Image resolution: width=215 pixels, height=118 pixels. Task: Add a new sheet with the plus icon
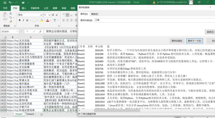41,115
